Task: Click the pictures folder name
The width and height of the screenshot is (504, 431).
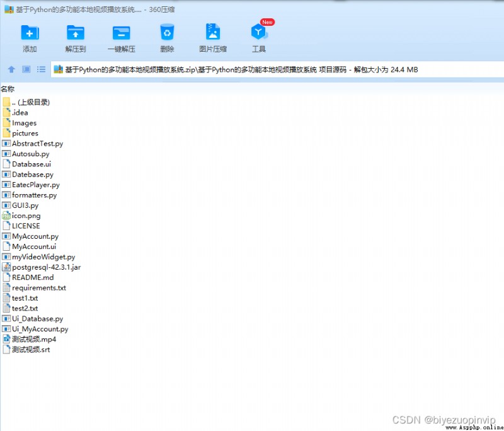Action: pos(25,134)
